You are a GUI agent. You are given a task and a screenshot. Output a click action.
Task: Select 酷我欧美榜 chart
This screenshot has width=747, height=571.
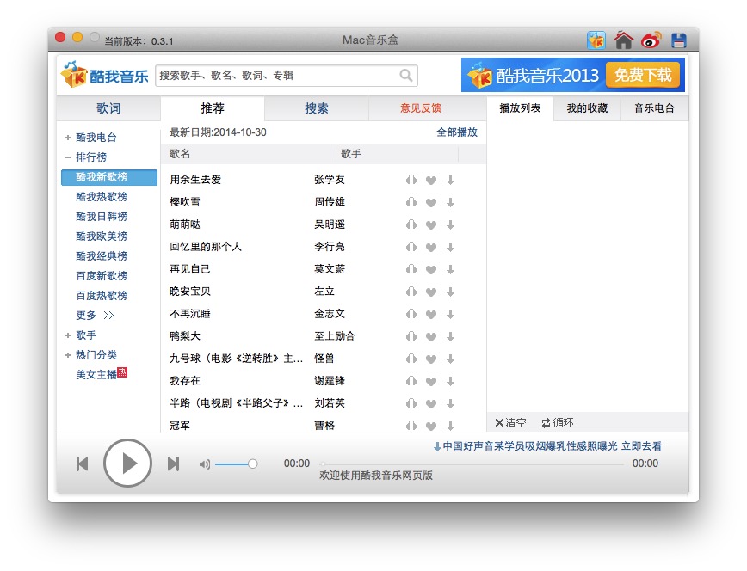click(102, 236)
